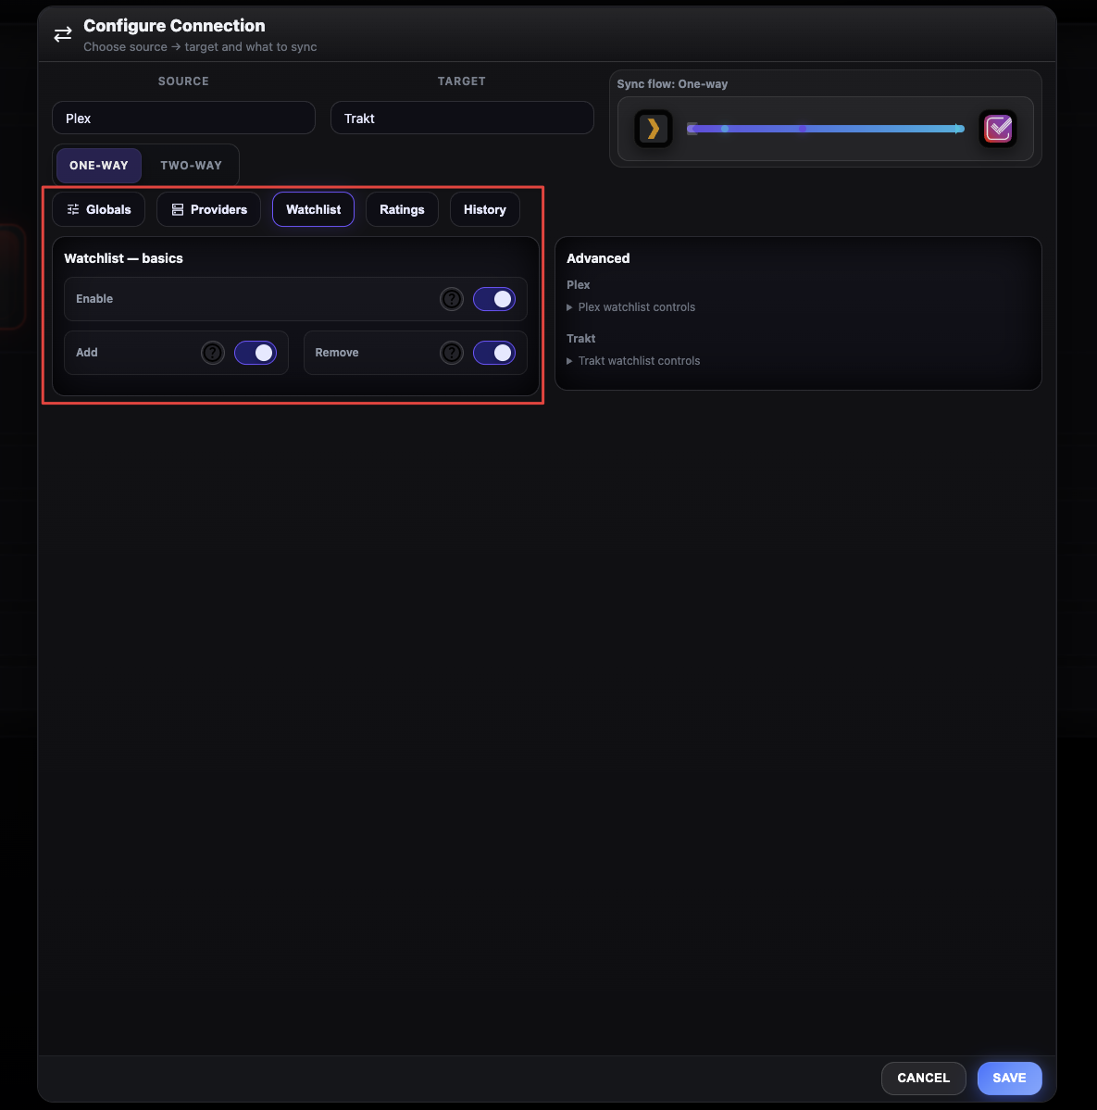Screen dimensions: 1097x1110
Task: Toggle the Remove switch off
Action: 494,354
